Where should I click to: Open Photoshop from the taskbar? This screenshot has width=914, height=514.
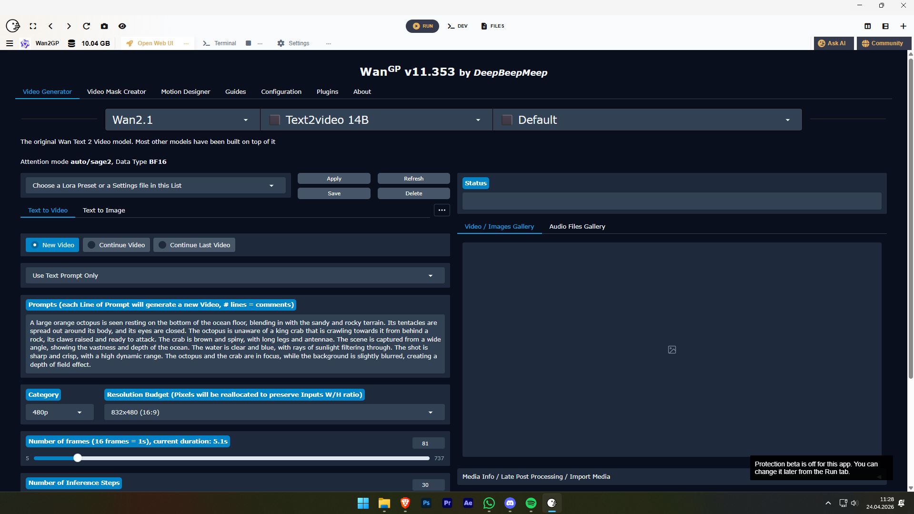point(426,503)
